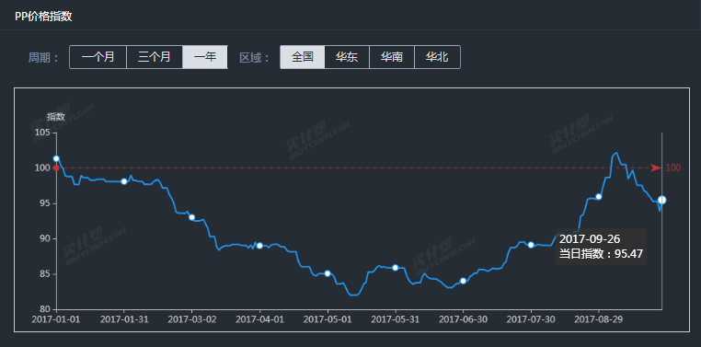Click the red arrow marking baseline 100
701x347 pixels.
pos(656,168)
